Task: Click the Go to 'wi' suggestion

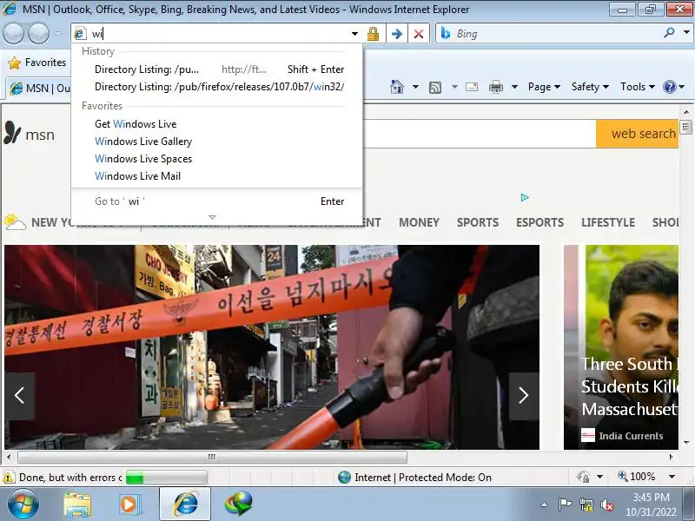Action: (216, 201)
